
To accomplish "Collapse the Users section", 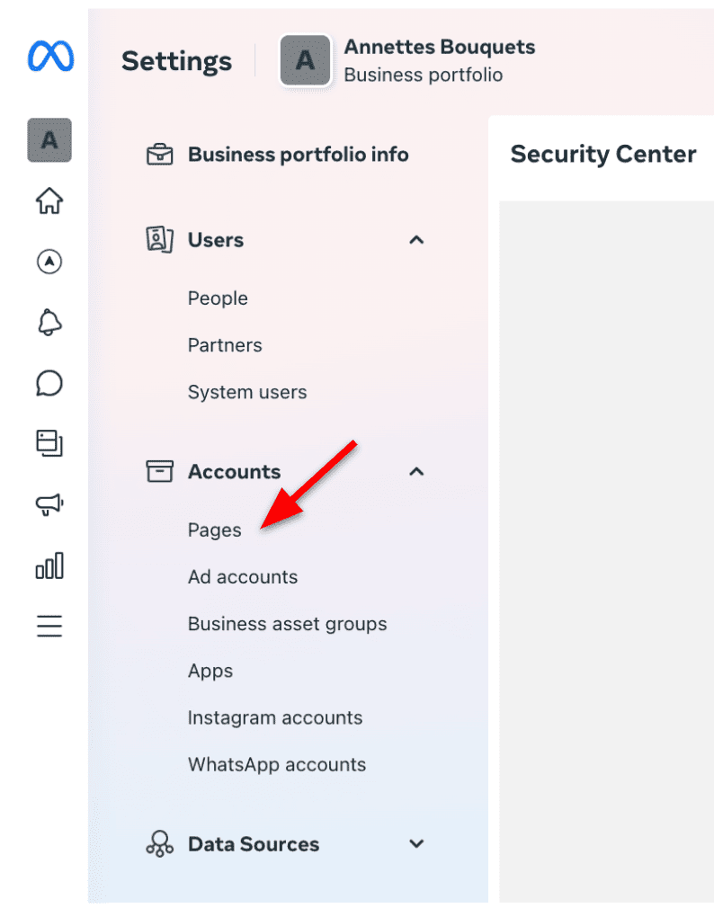I will point(415,240).
